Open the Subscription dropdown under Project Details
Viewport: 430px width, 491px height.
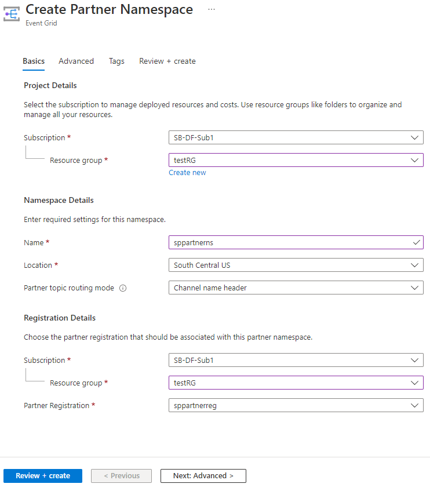(x=415, y=137)
